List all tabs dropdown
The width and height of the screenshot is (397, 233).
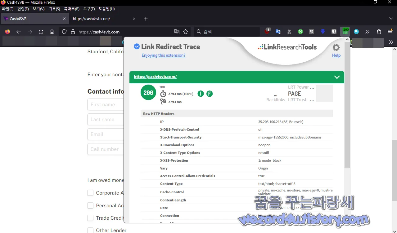(391, 19)
